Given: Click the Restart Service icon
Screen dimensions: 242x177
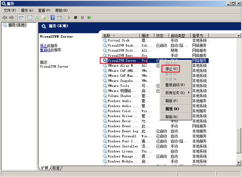Looking at the screenshot, I should tap(90, 17).
